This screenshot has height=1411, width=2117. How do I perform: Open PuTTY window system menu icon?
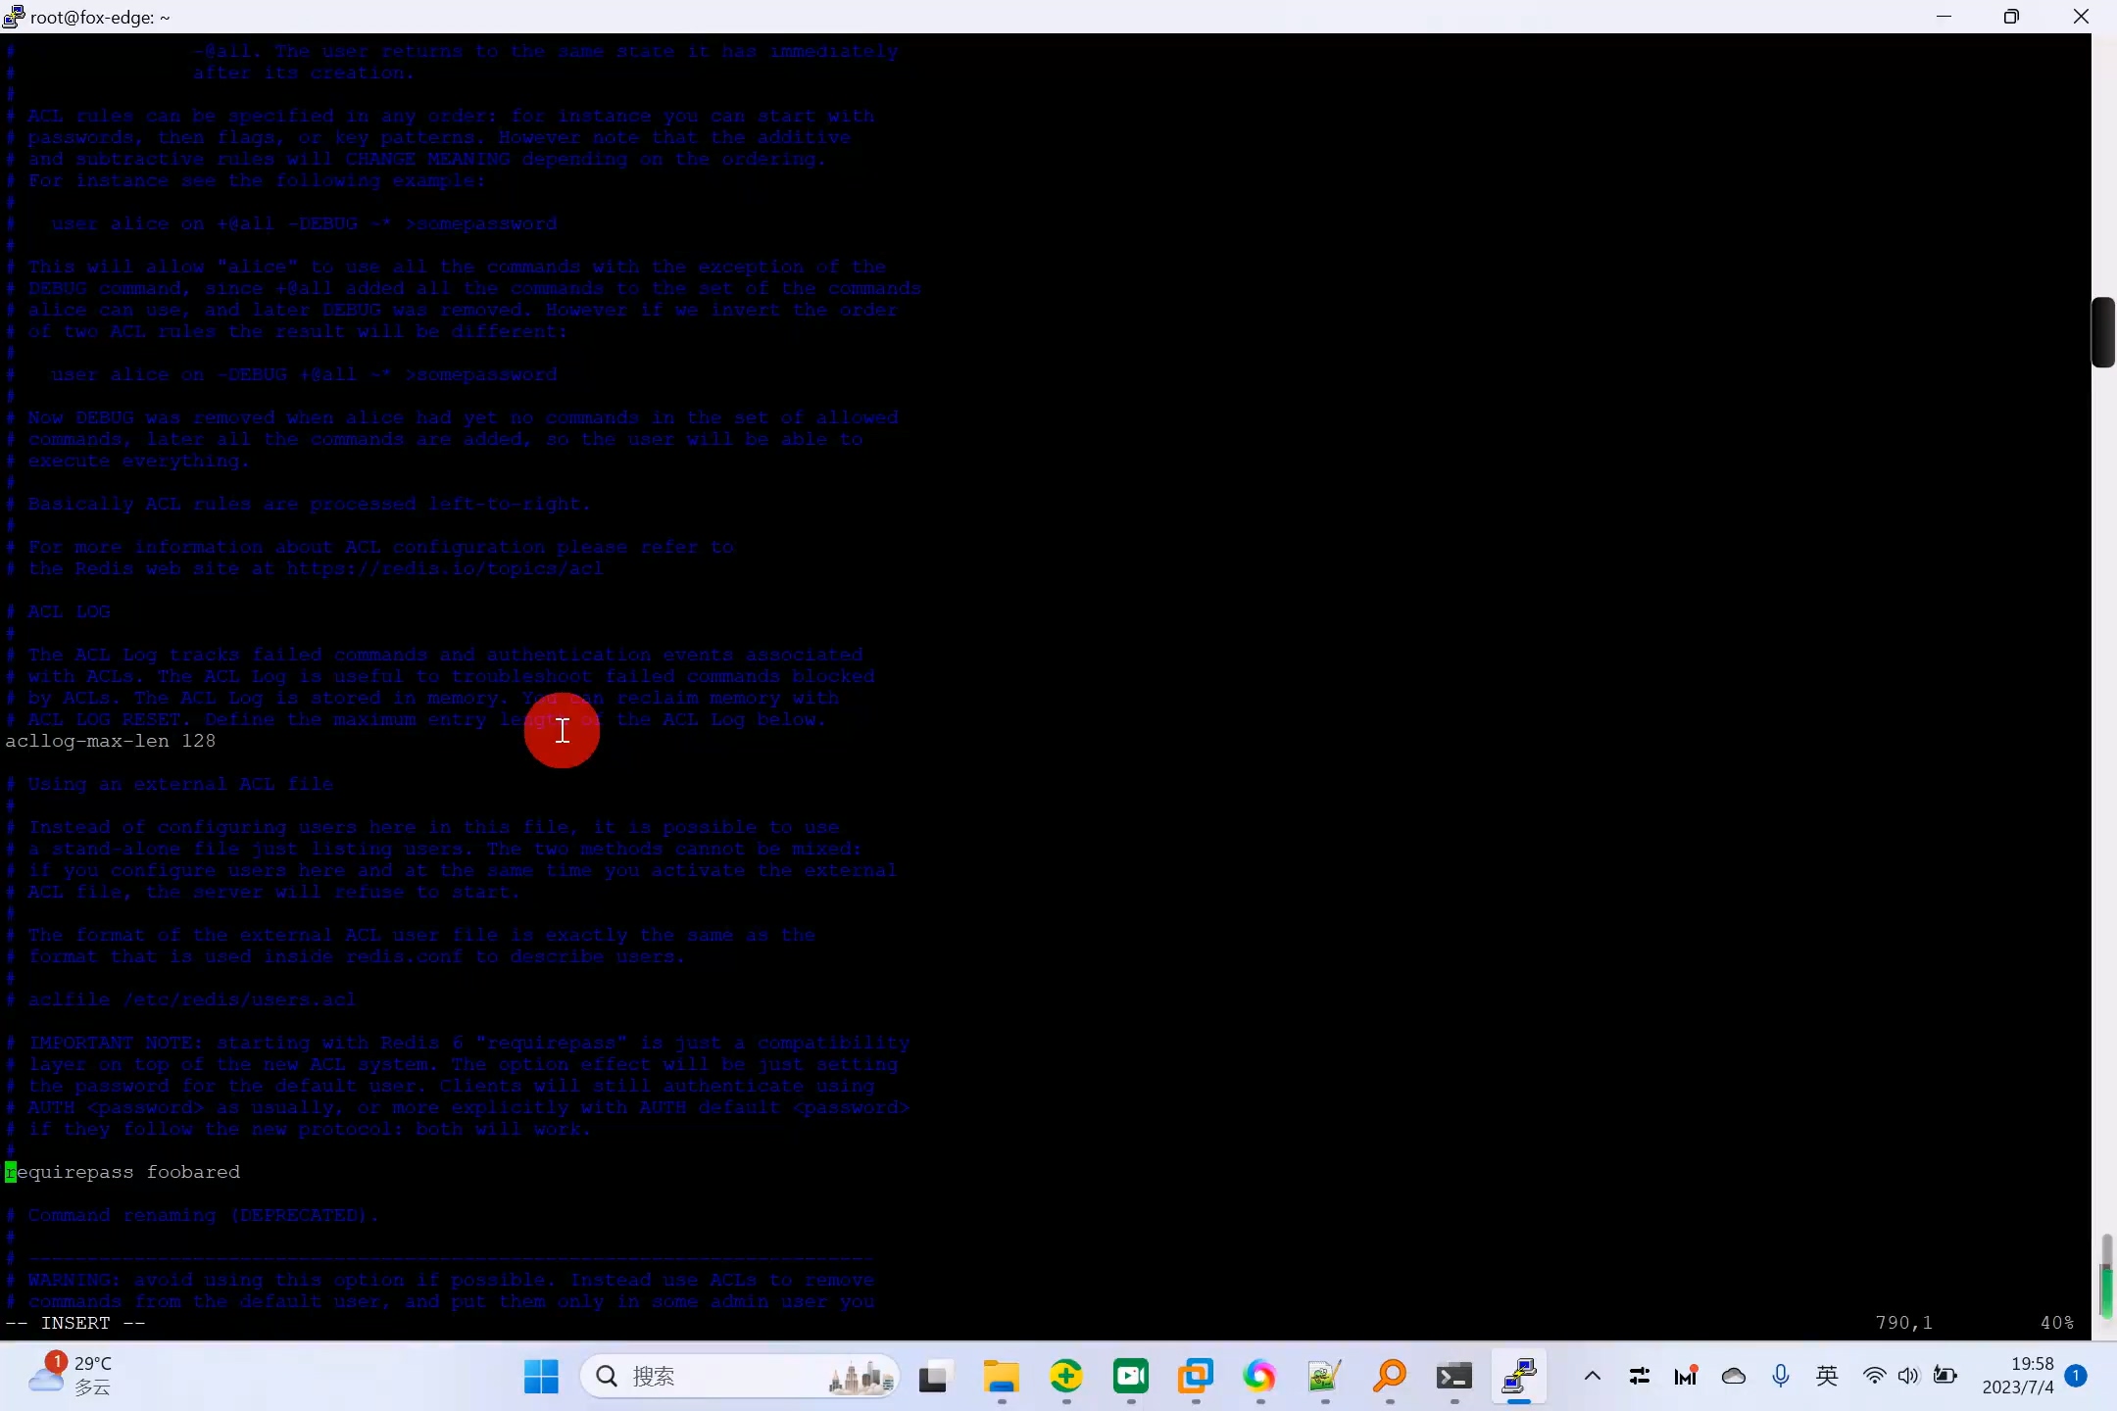(14, 17)
